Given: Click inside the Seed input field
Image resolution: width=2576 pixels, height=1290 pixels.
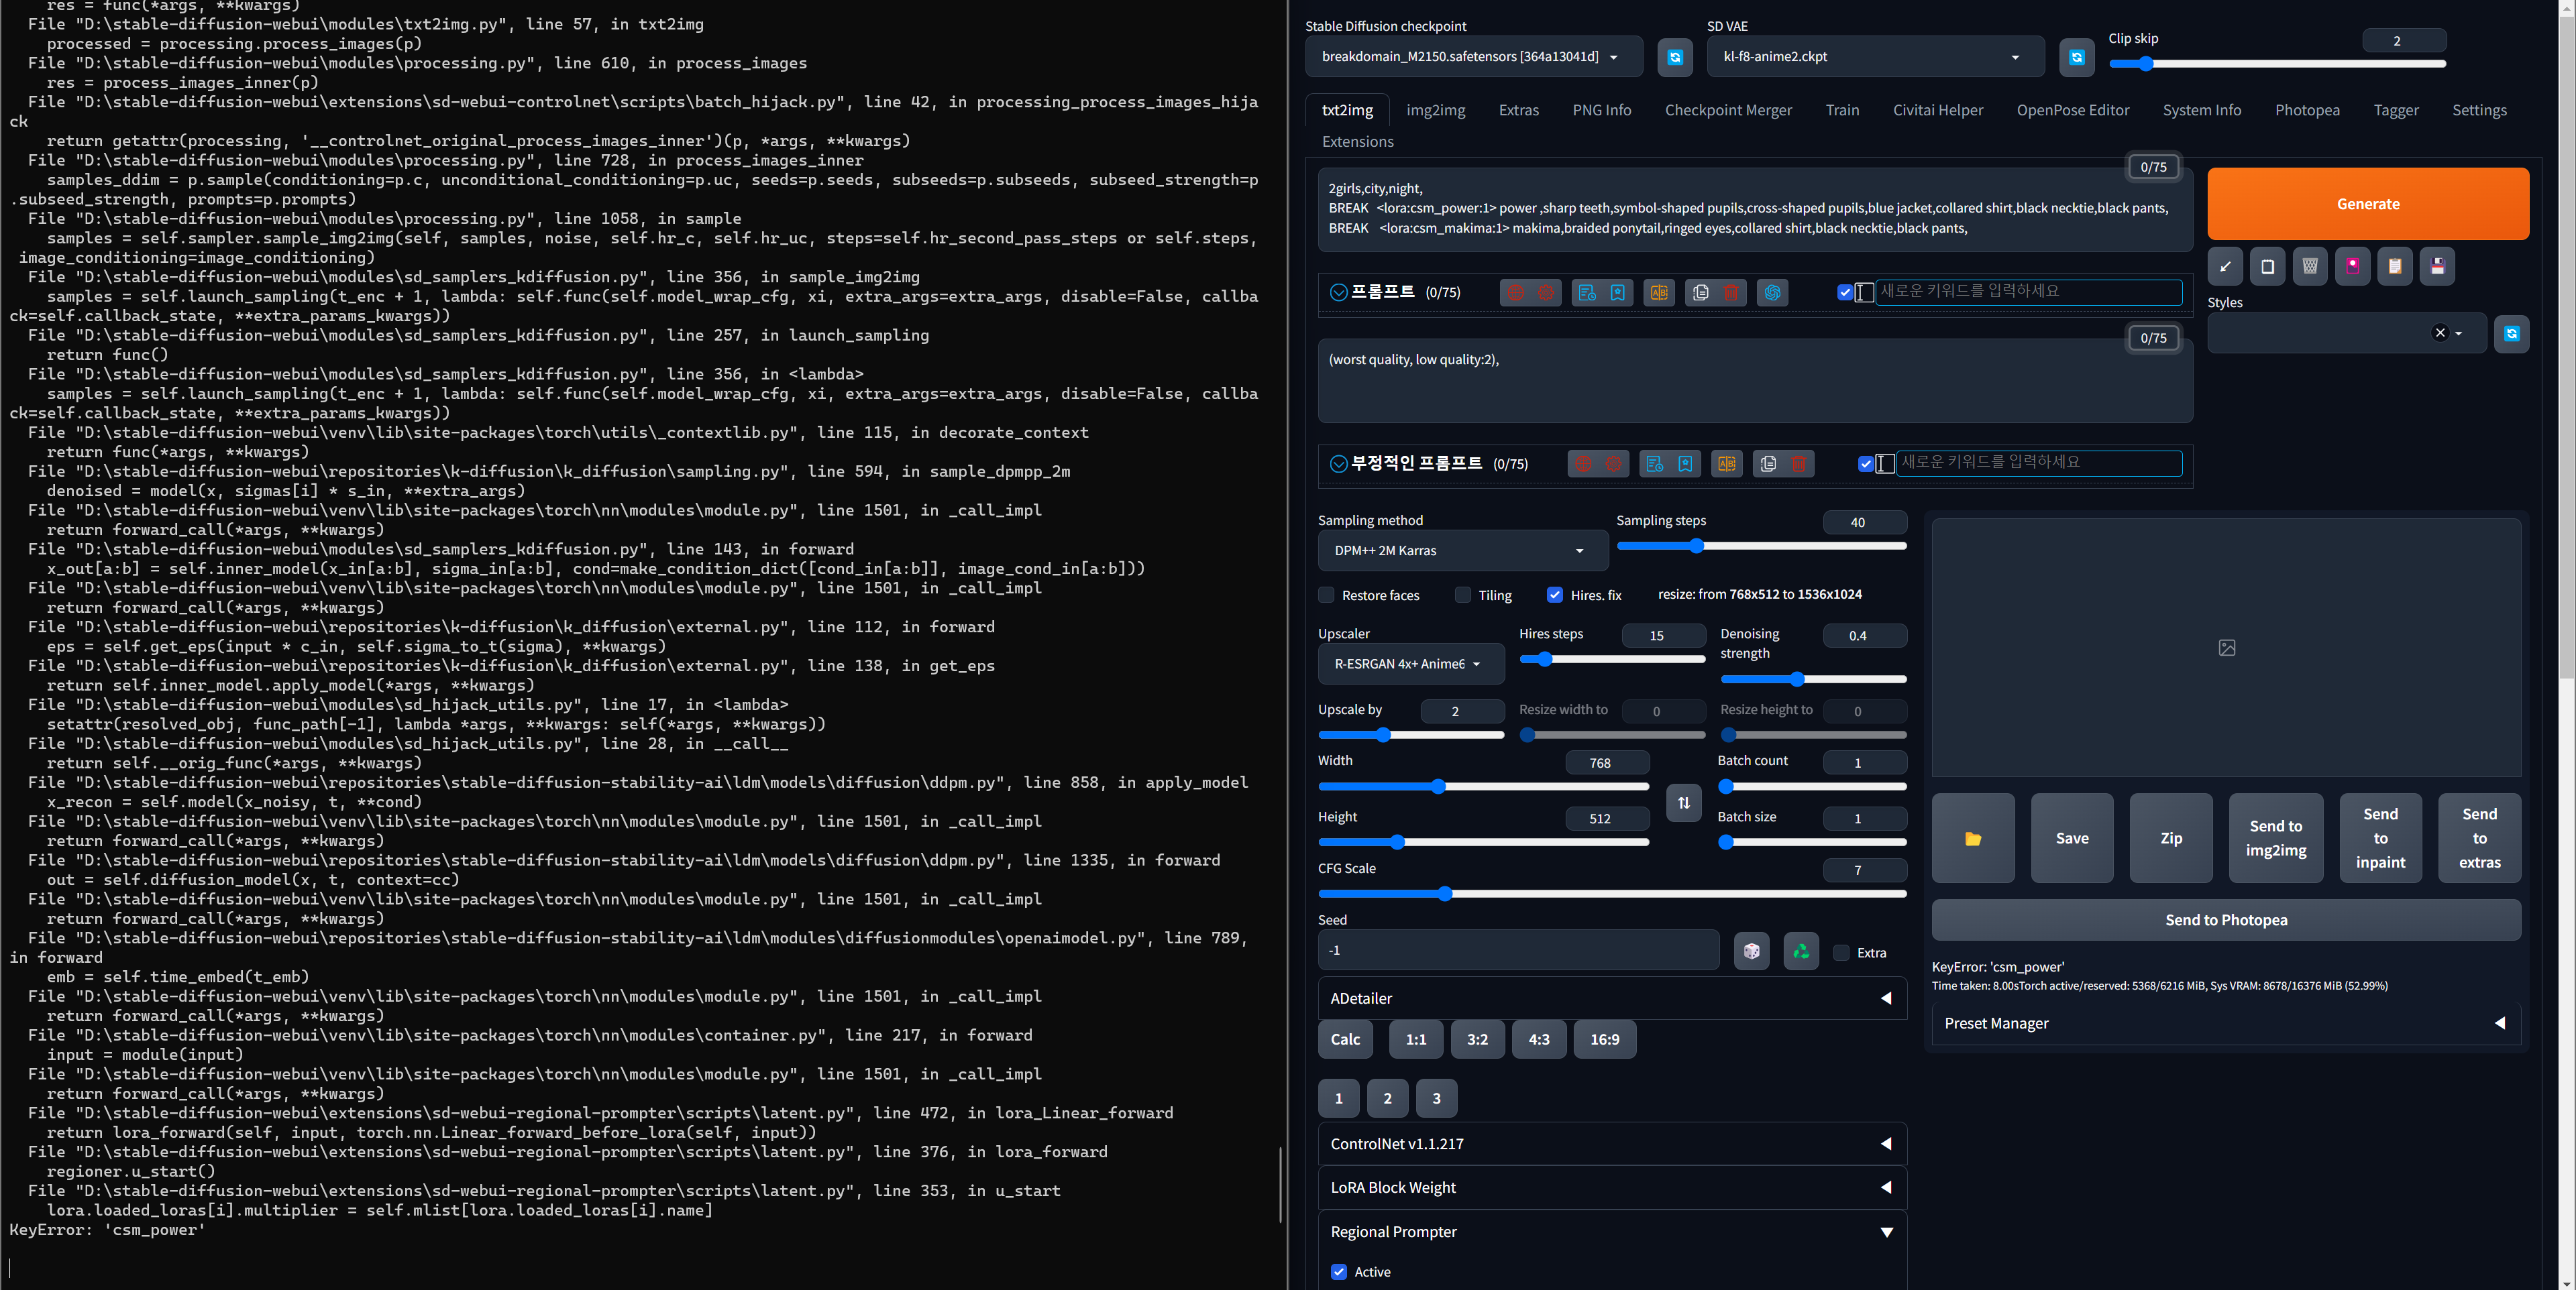Looking at the screenshot, I should pyautogui.click(x=1518, y=950).
